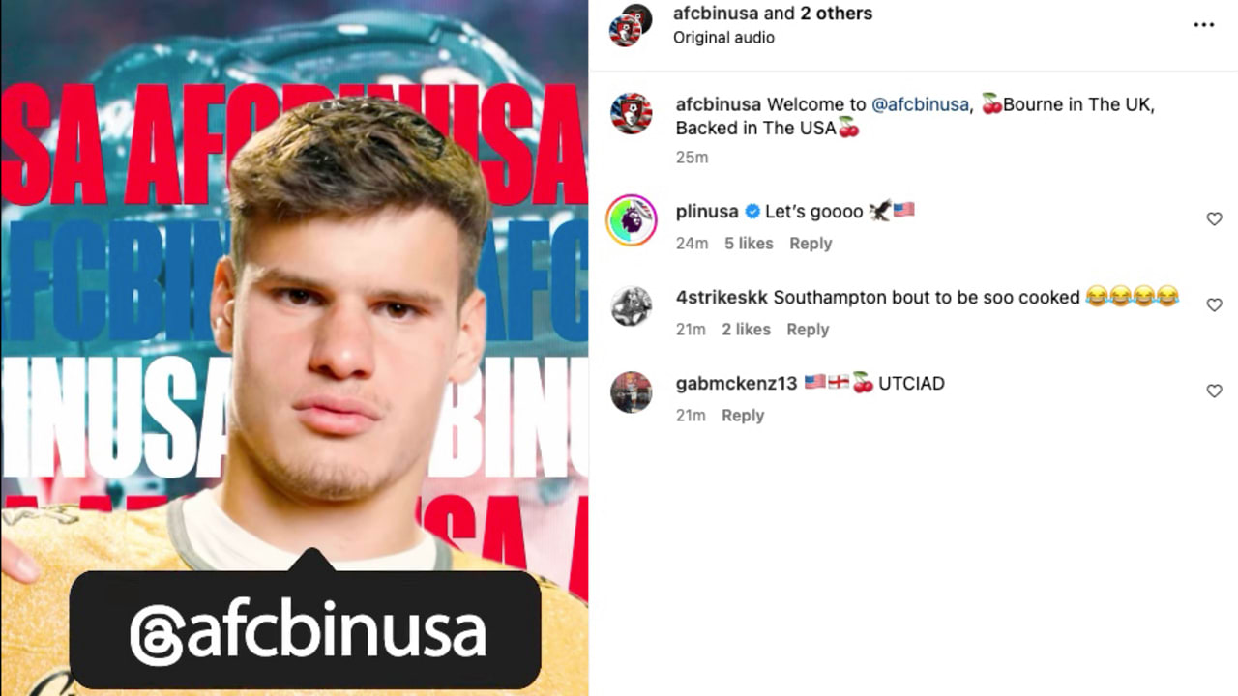The image size is (1238, 696).
Task: Expand the "2 others" collaborators list
Action: coord(836,14)
